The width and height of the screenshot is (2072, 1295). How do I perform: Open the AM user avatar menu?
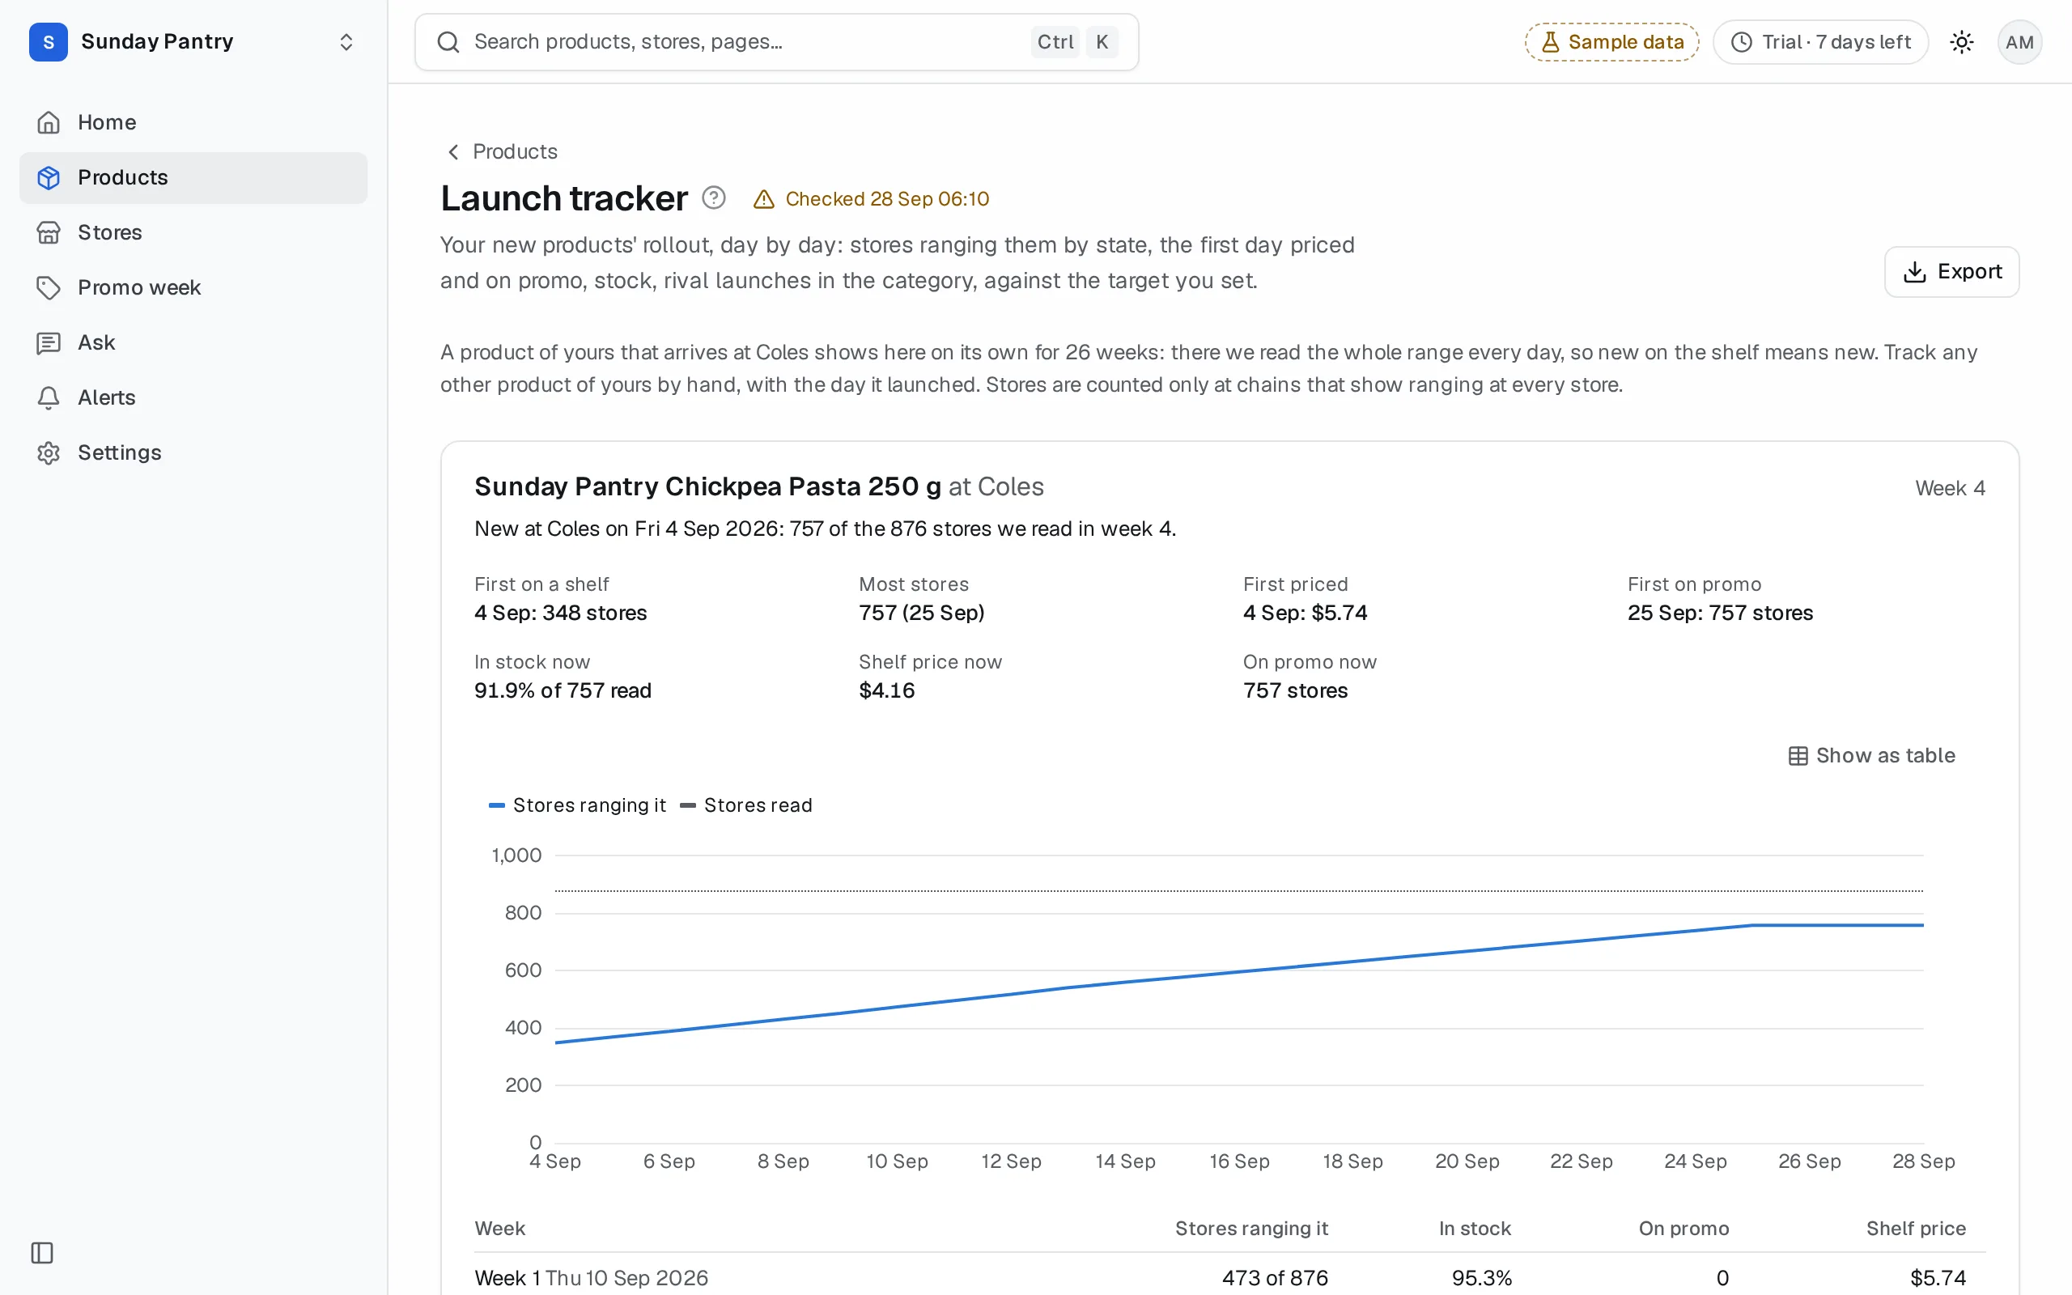coord(2019,42)
